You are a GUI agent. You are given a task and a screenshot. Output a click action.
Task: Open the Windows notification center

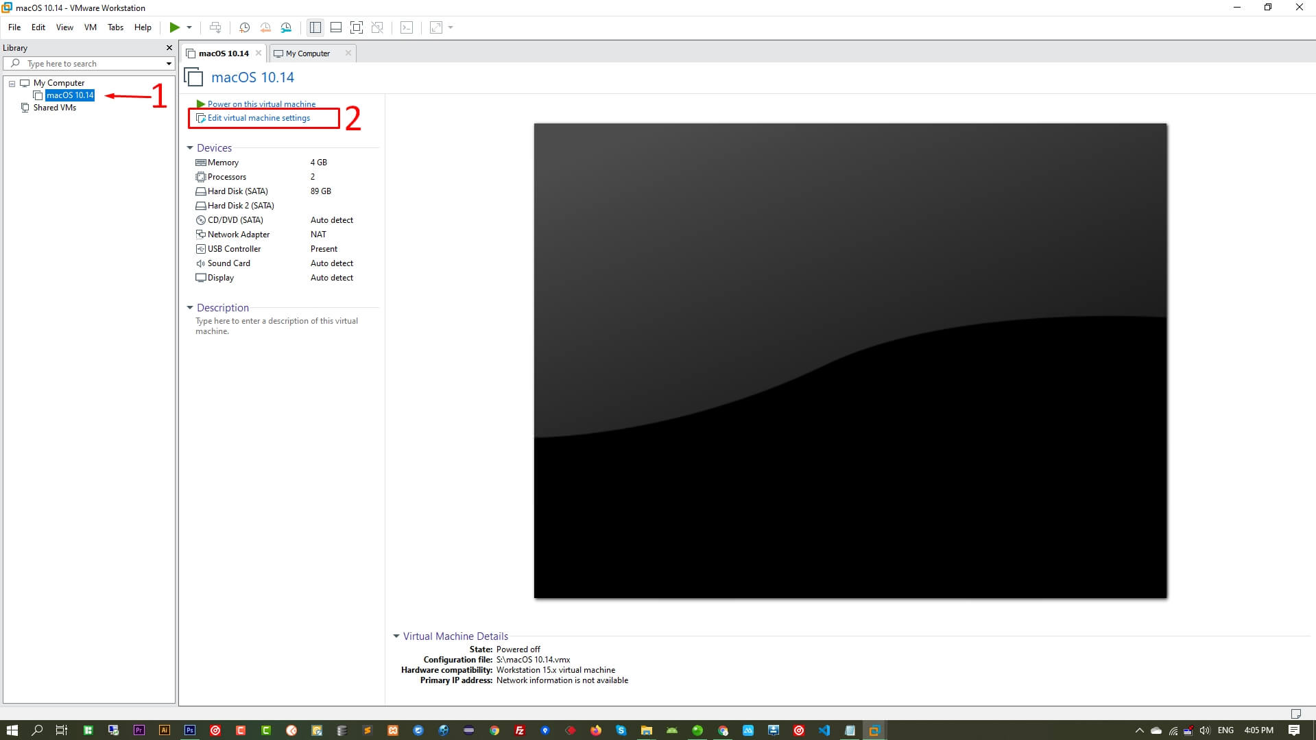tap(1294, 730)
